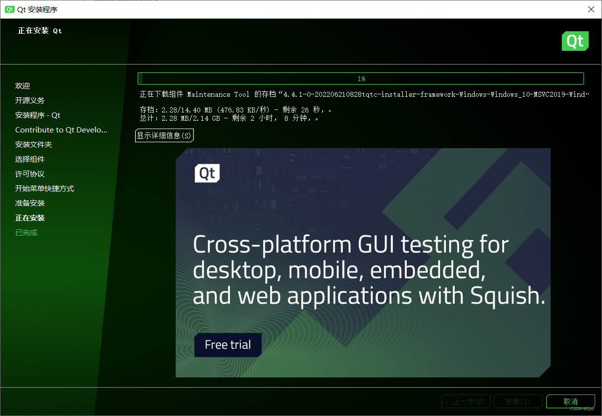602x416 pixels.
Task: Click the 正在安装 Qt header title
Action: [x=40, y=31]
